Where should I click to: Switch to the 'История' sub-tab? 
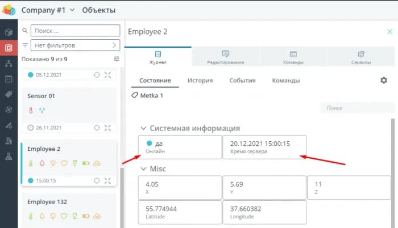(200, 81)
